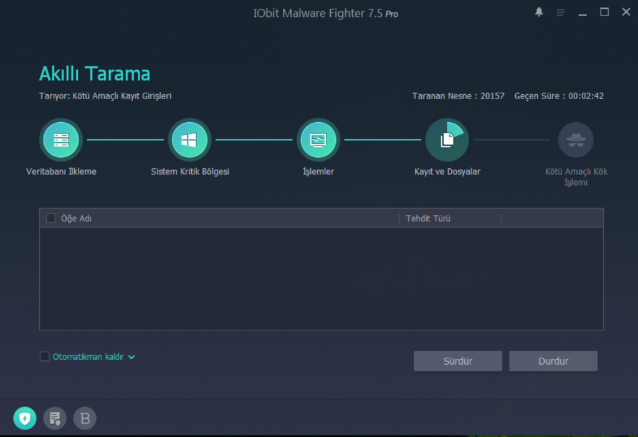The height and width of the screenshot is (437, 638).
Task: Click the Taranan Nesne : 20157 counter
Action: point(458,96)
